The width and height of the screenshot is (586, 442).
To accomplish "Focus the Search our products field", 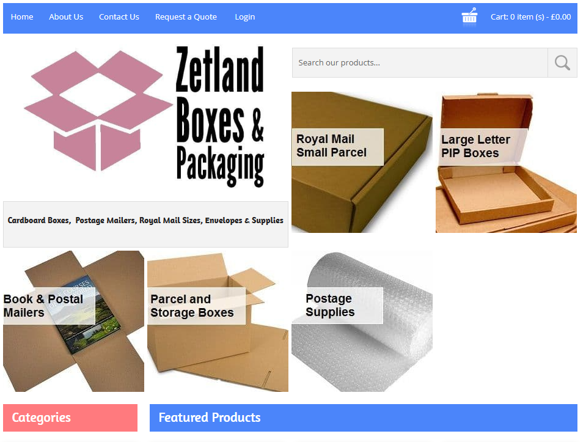I will tap(420, 63).
